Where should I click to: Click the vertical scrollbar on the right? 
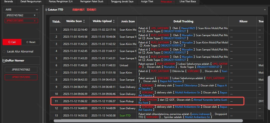point(269,92)
